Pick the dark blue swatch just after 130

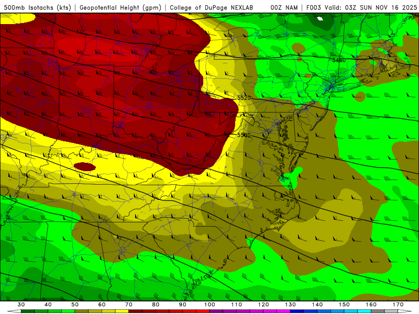(x=297, y=311)
